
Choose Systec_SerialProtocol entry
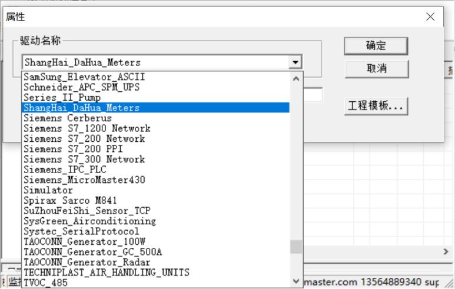pyautogui.click(x=156, y=231)
